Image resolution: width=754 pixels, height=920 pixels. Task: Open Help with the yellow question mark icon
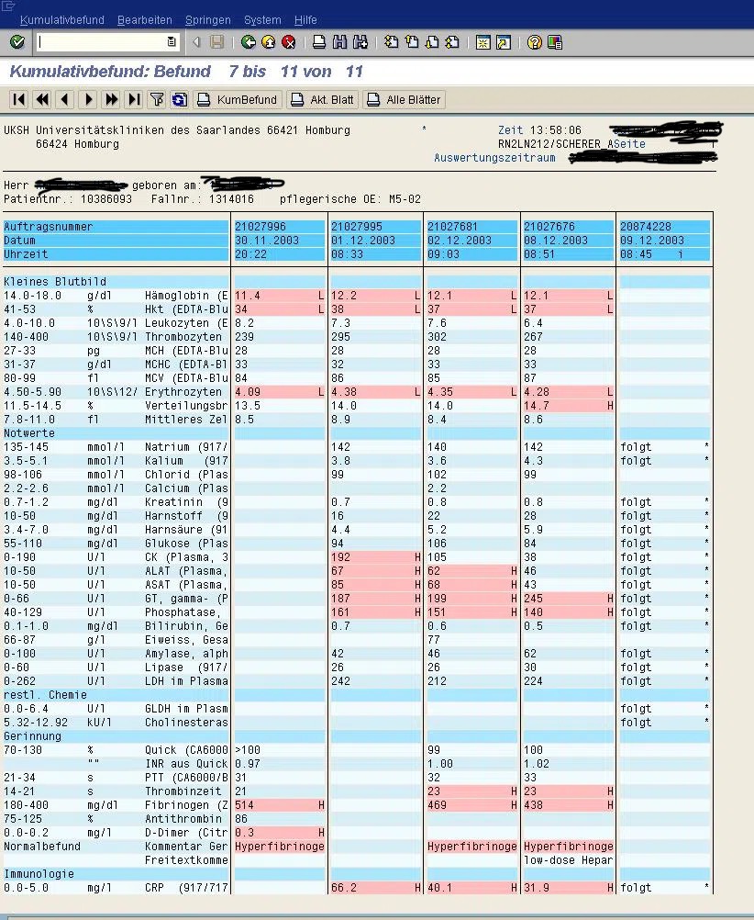tap(534, 42)
